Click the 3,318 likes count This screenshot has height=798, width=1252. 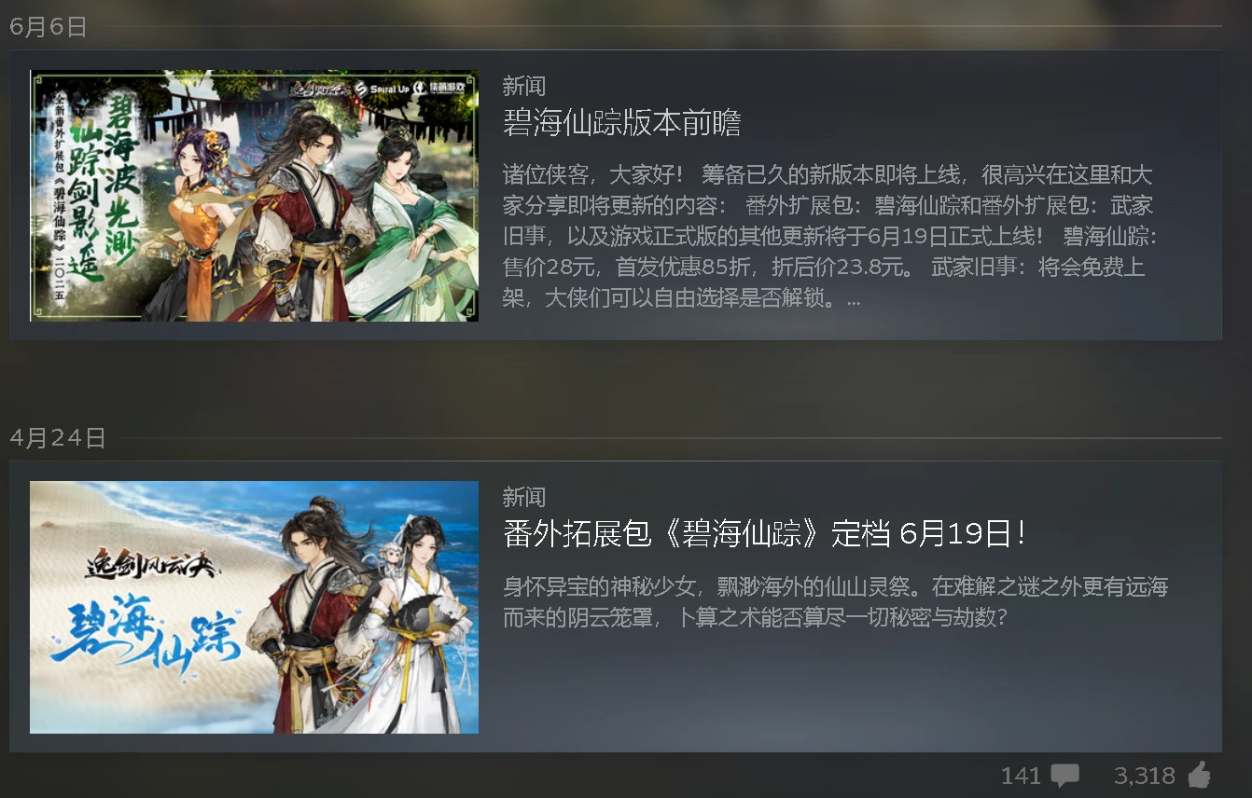tap(1145, 776)
